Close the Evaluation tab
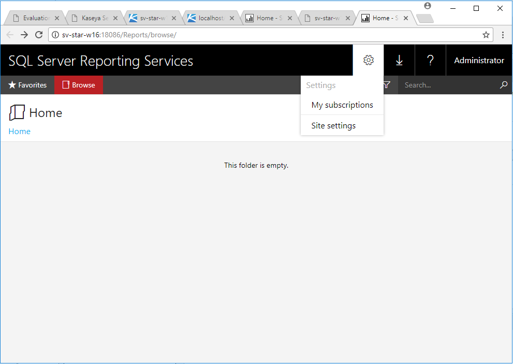This screenshot has width=513, height=364. (57, 18)
